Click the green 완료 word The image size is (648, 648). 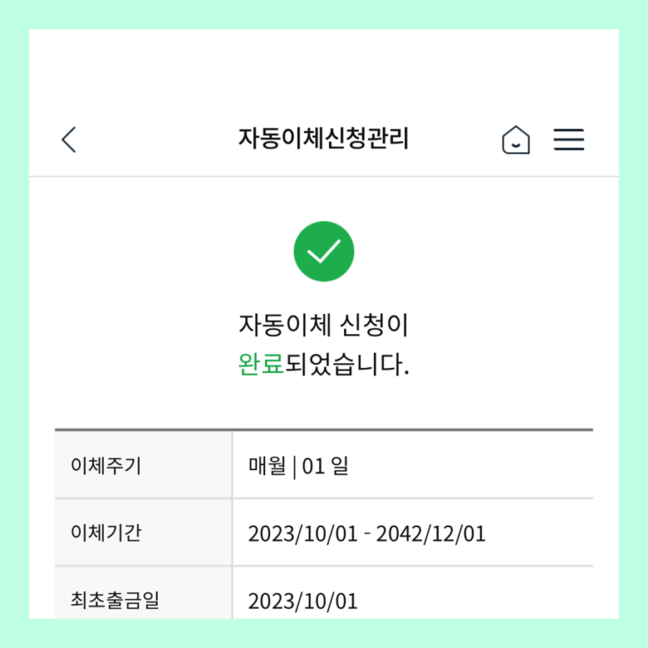(x=261, y=364)
